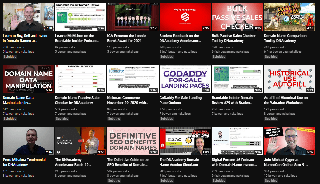Open Domain Name Auction Simulator thumbnail
This screenshot has height=184, width=320.
[185, 141]
